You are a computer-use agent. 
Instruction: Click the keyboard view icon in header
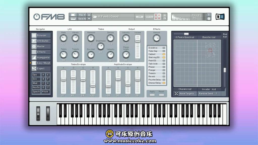click(73, 19)
